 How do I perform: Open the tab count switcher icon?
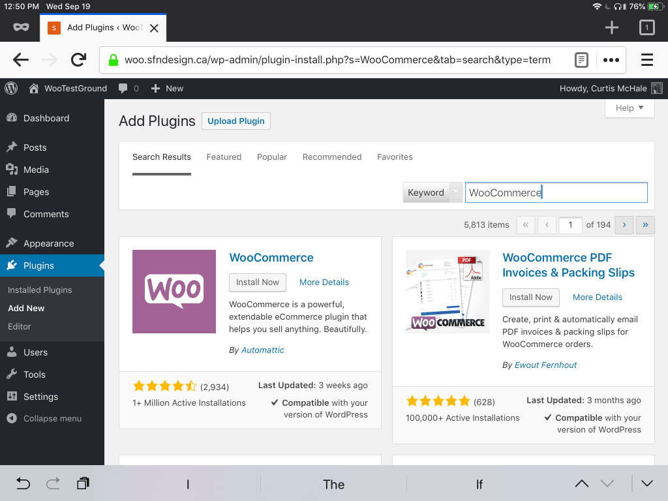646,27
